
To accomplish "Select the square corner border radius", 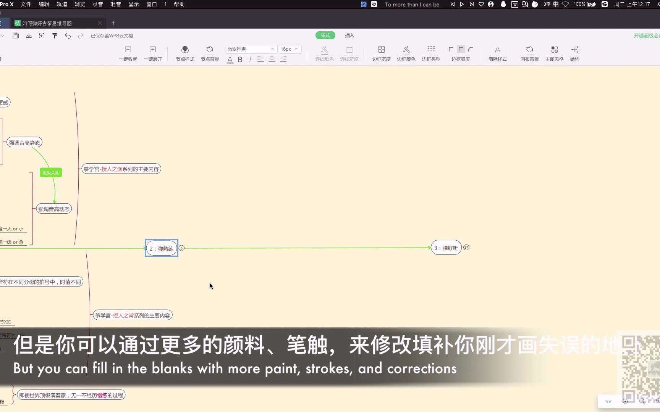I will coord(451,49).
